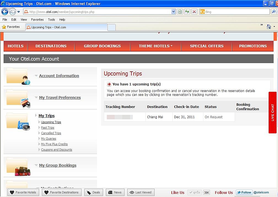Click the Favorite Destinations button
The image size is (278, 197).
pos(61,192)
